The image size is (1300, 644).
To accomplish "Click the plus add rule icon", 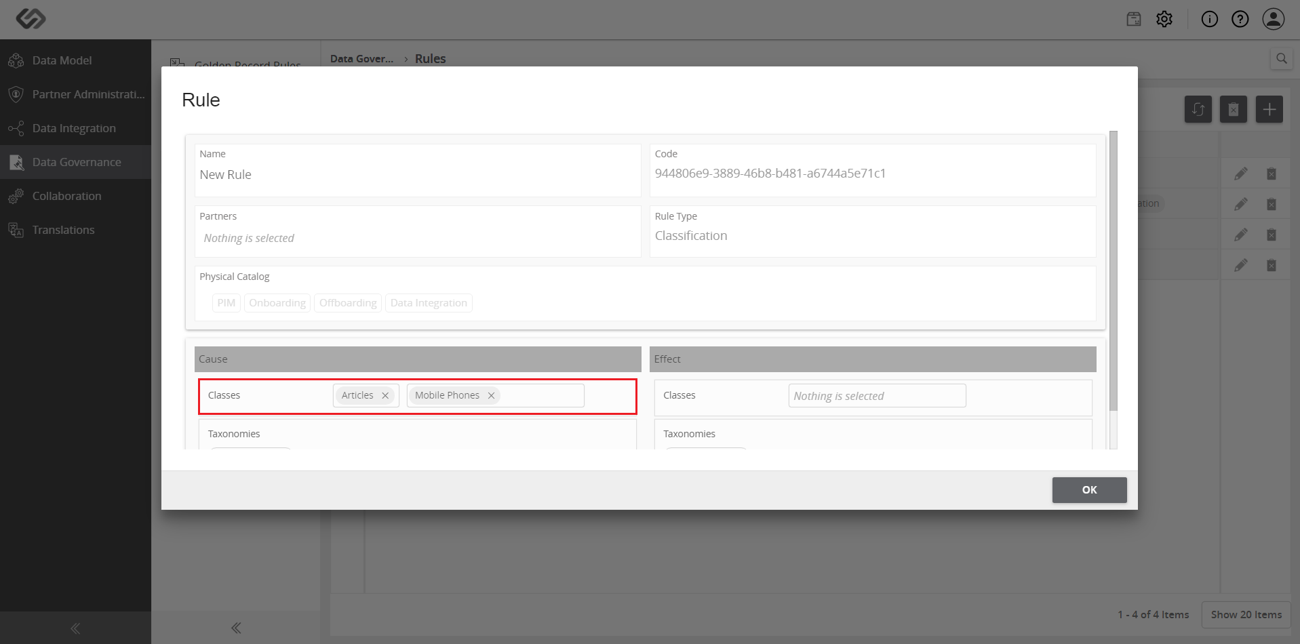I will [x=1269, y=109].
